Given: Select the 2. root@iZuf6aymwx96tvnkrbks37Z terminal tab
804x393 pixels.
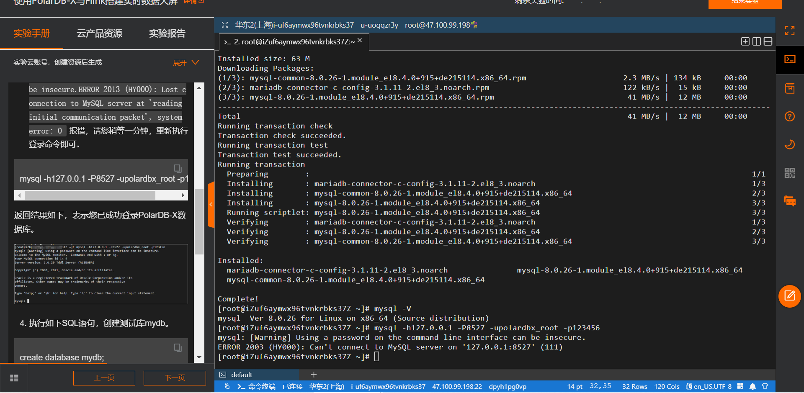Looking at the screenshot, I should [294, 42].
